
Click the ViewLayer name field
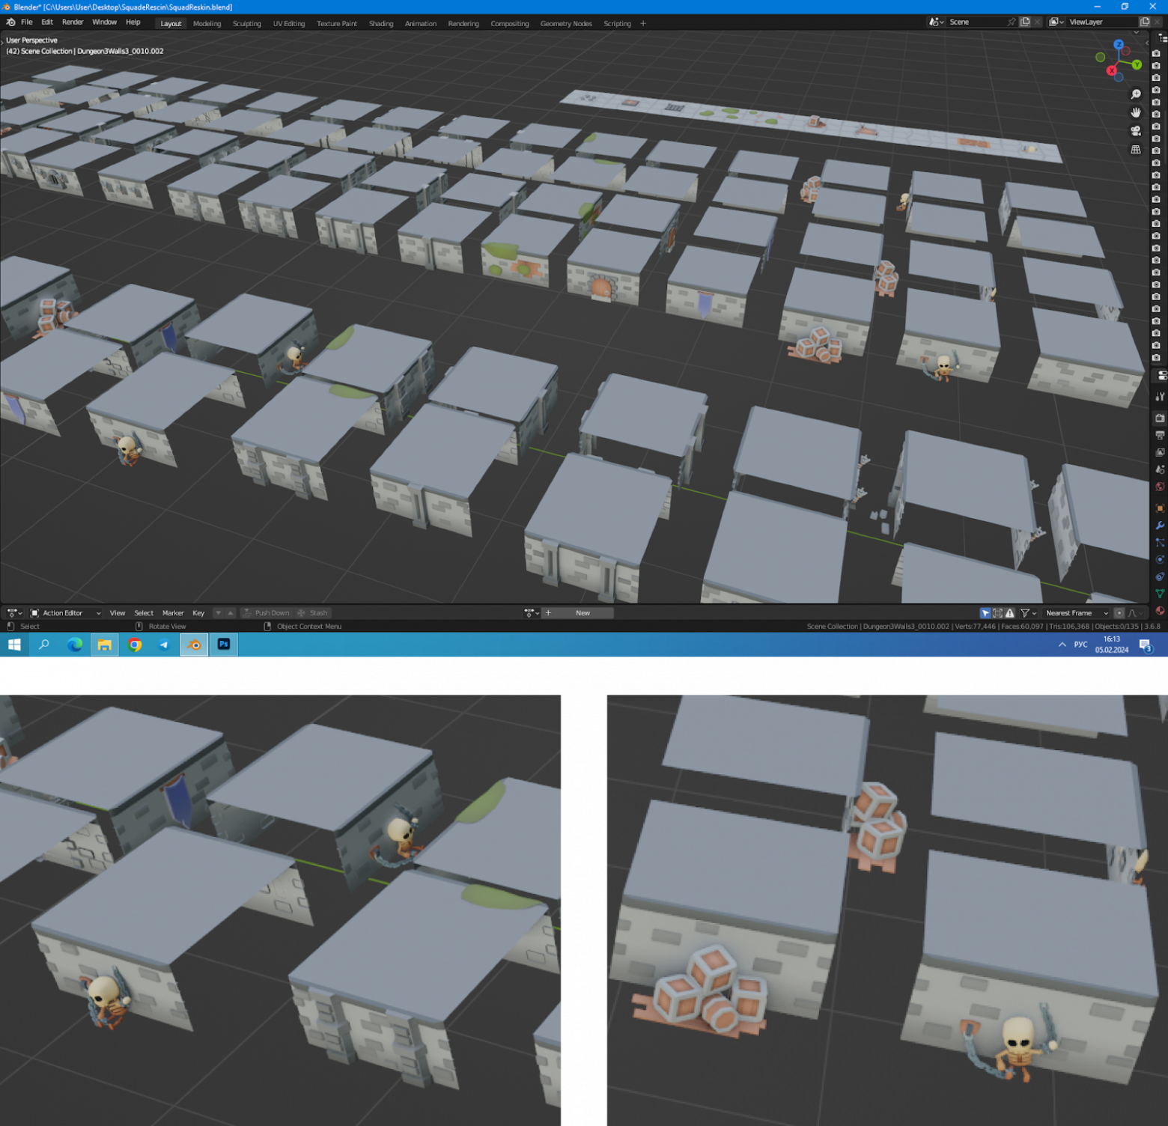(x=1101, y=22)
